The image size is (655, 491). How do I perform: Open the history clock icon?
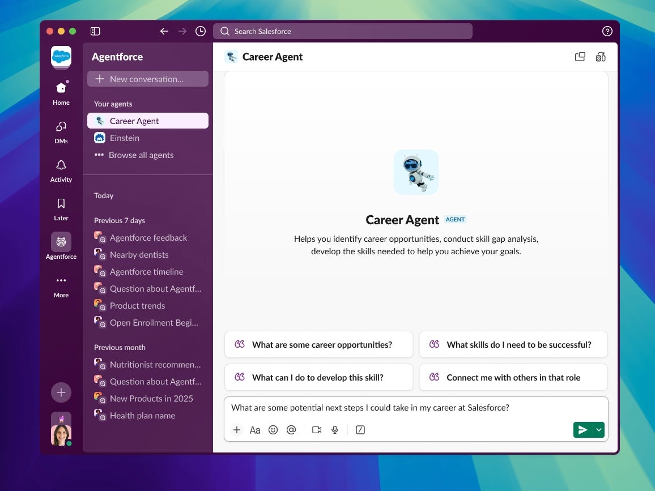[201, 31]
